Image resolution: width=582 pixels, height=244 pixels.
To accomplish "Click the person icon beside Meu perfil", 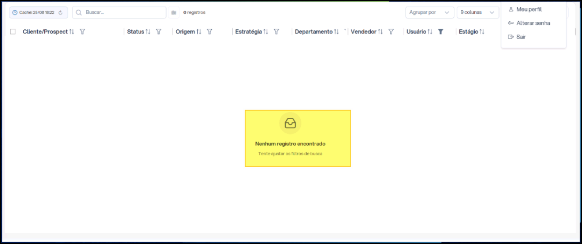I will click(511, 9).
